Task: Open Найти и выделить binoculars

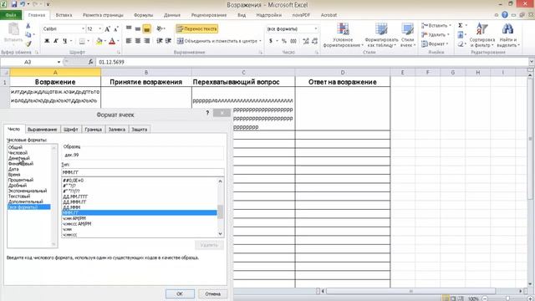Action: tap(508, 35)
